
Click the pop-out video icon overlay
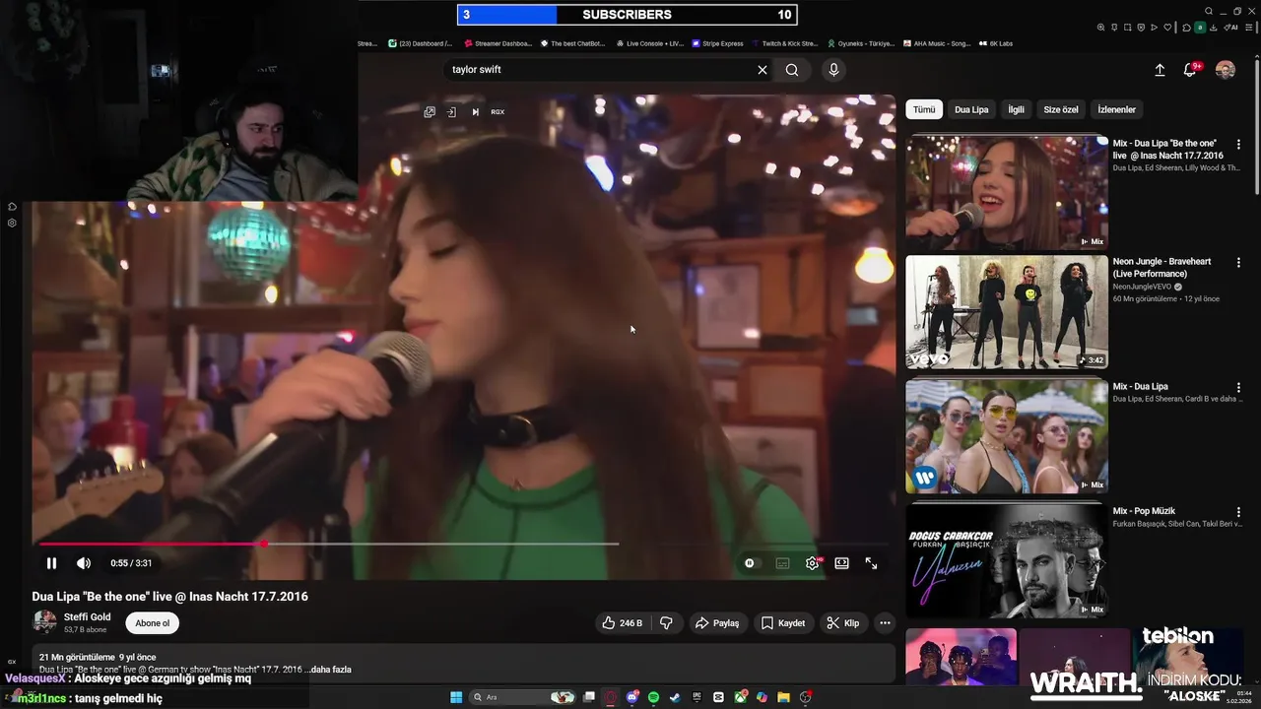pyautogui.click(x=430, y=112)
